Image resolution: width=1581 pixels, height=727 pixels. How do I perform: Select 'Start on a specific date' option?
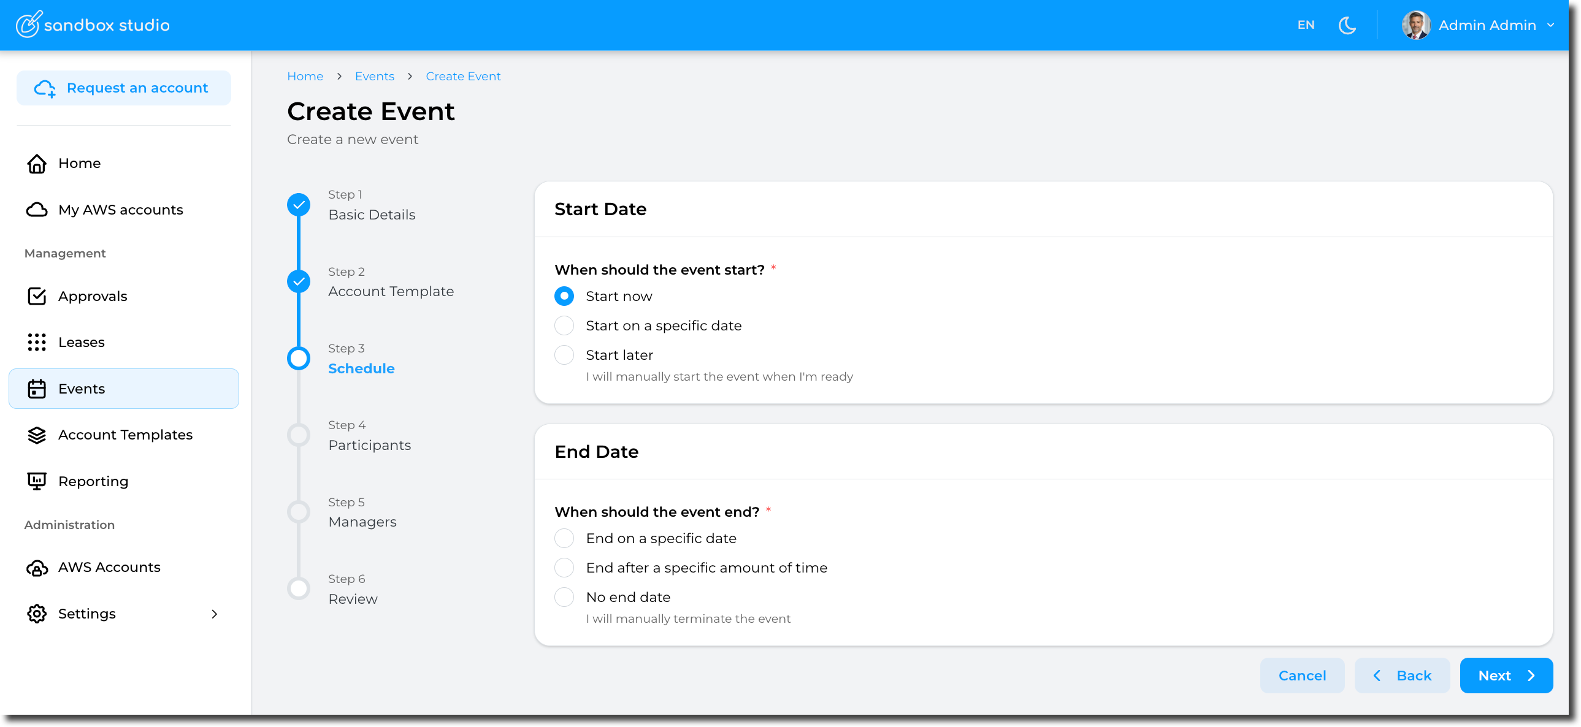(x=564, y=325)
